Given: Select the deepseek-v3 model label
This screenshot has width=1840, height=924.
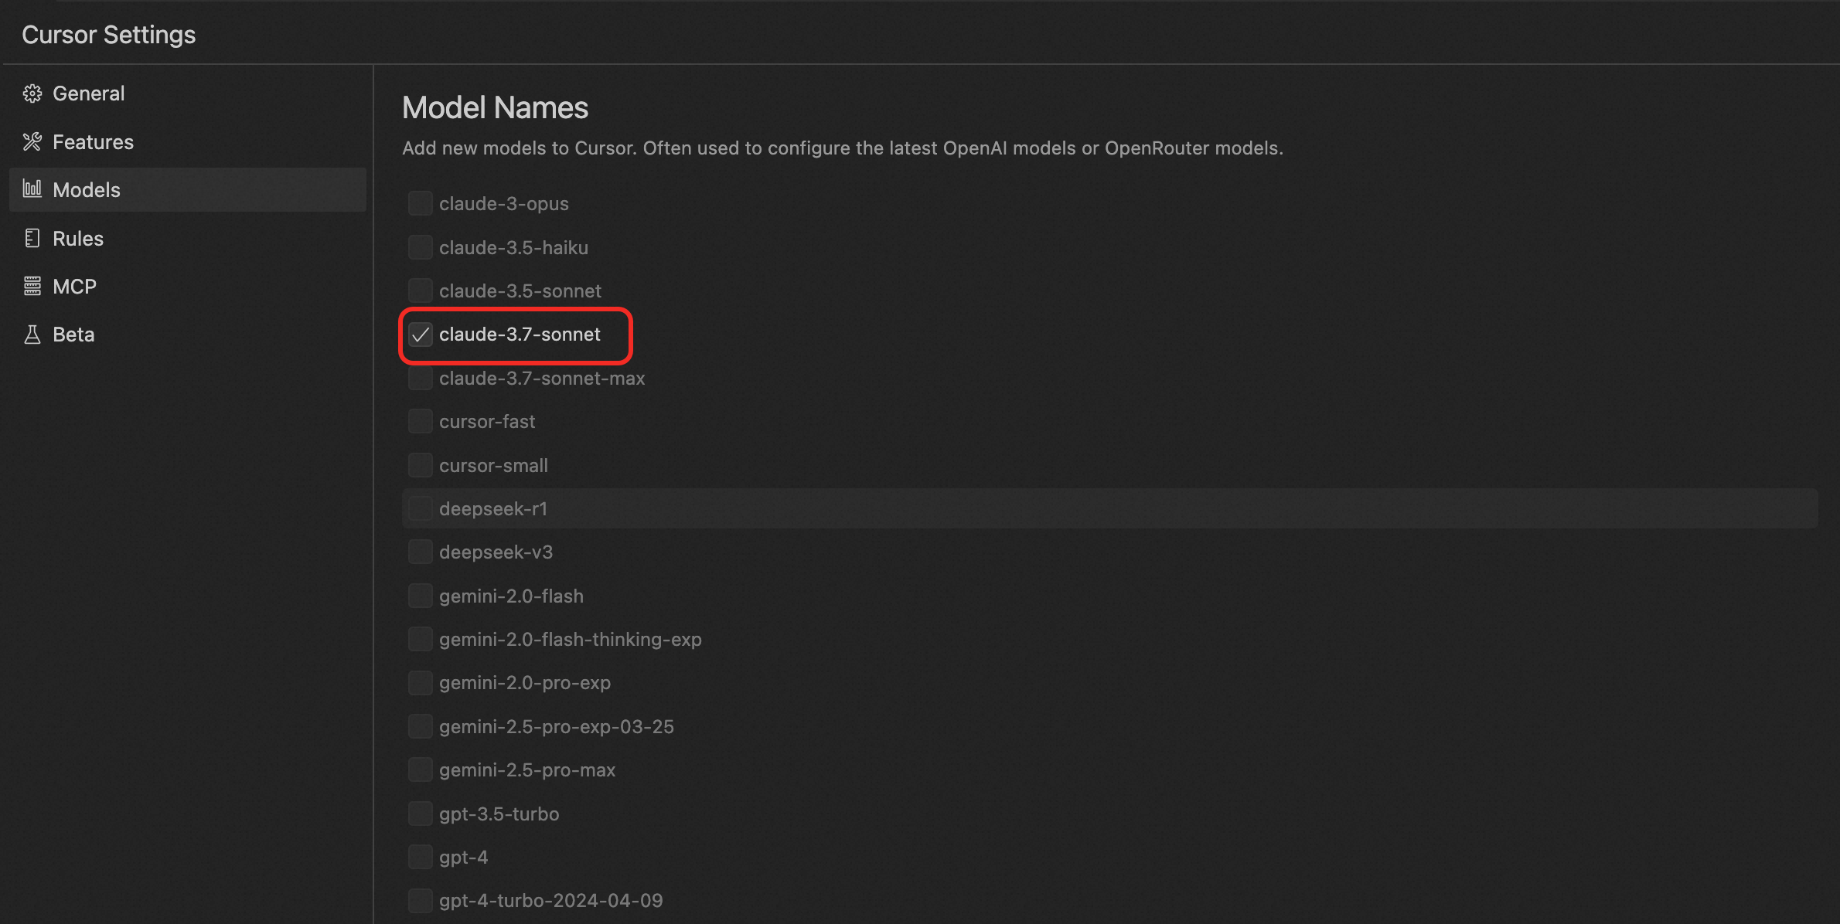Looking at the screenshot, I should 496,552.
